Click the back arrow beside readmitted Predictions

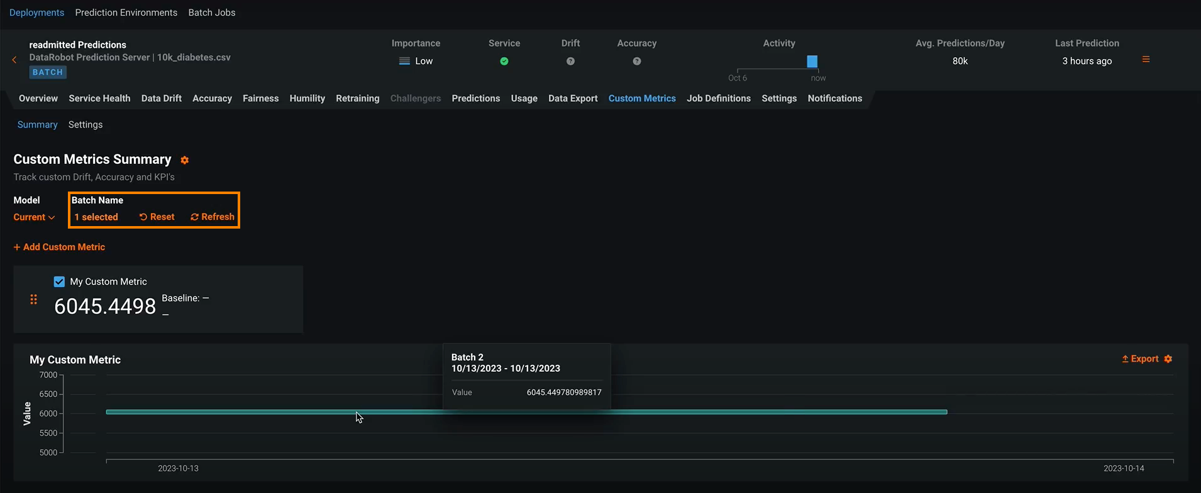[x=14, y=60]
